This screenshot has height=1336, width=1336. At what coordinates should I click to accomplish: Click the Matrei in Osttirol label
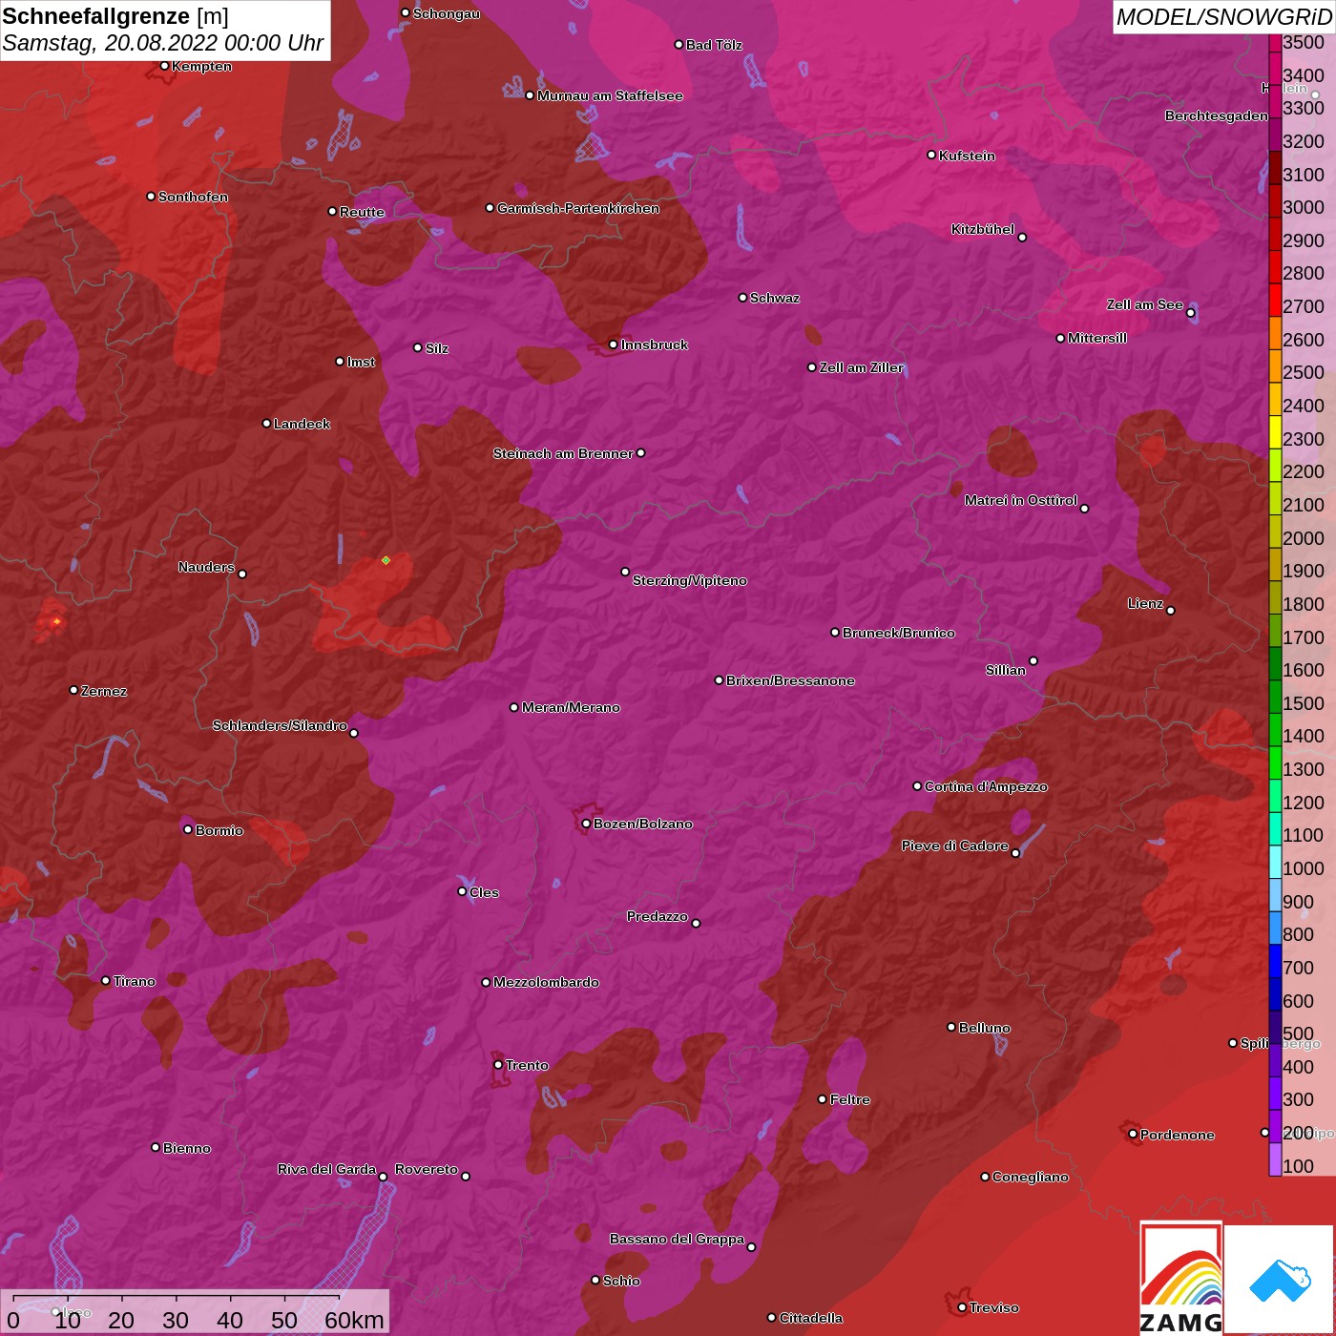(x=1021, y=500)
